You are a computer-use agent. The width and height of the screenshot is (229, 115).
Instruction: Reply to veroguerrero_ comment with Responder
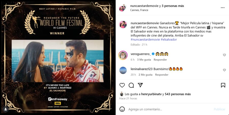pos(160,60)
